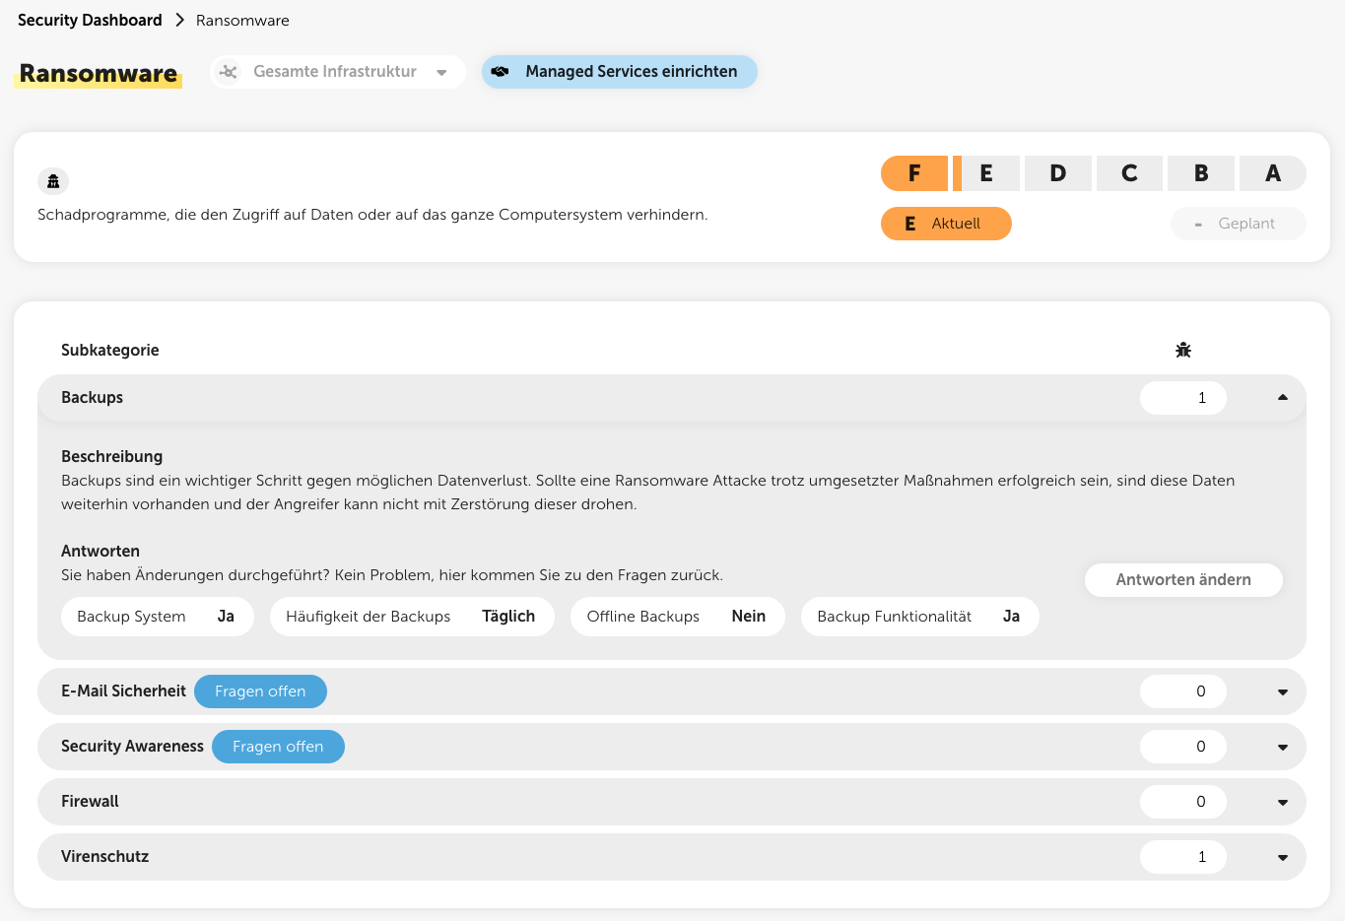1345x921 pixels.
Task: Expand the Security Awareness row
Action: click(1282, 747)
